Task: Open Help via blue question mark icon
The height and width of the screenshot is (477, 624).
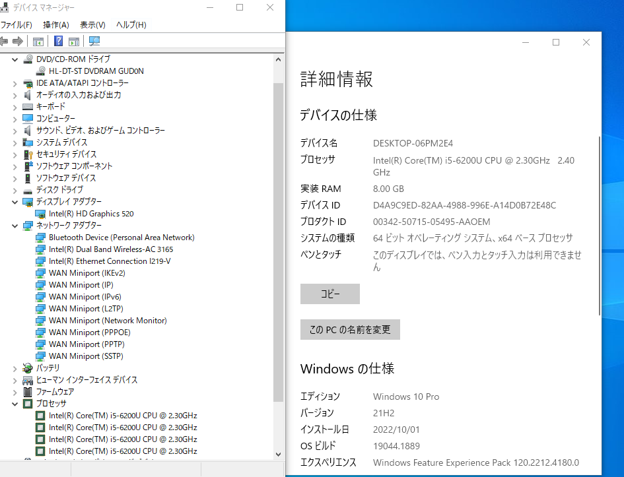Action: click(x=59, y=41)
